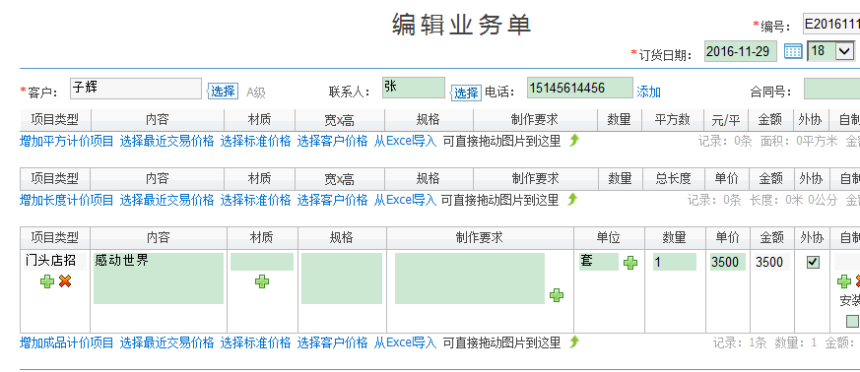Image resolution: width=860 pixels, height=372 pixels.
Task: Click green plus under 门头店招 item type
Action: 47,281
